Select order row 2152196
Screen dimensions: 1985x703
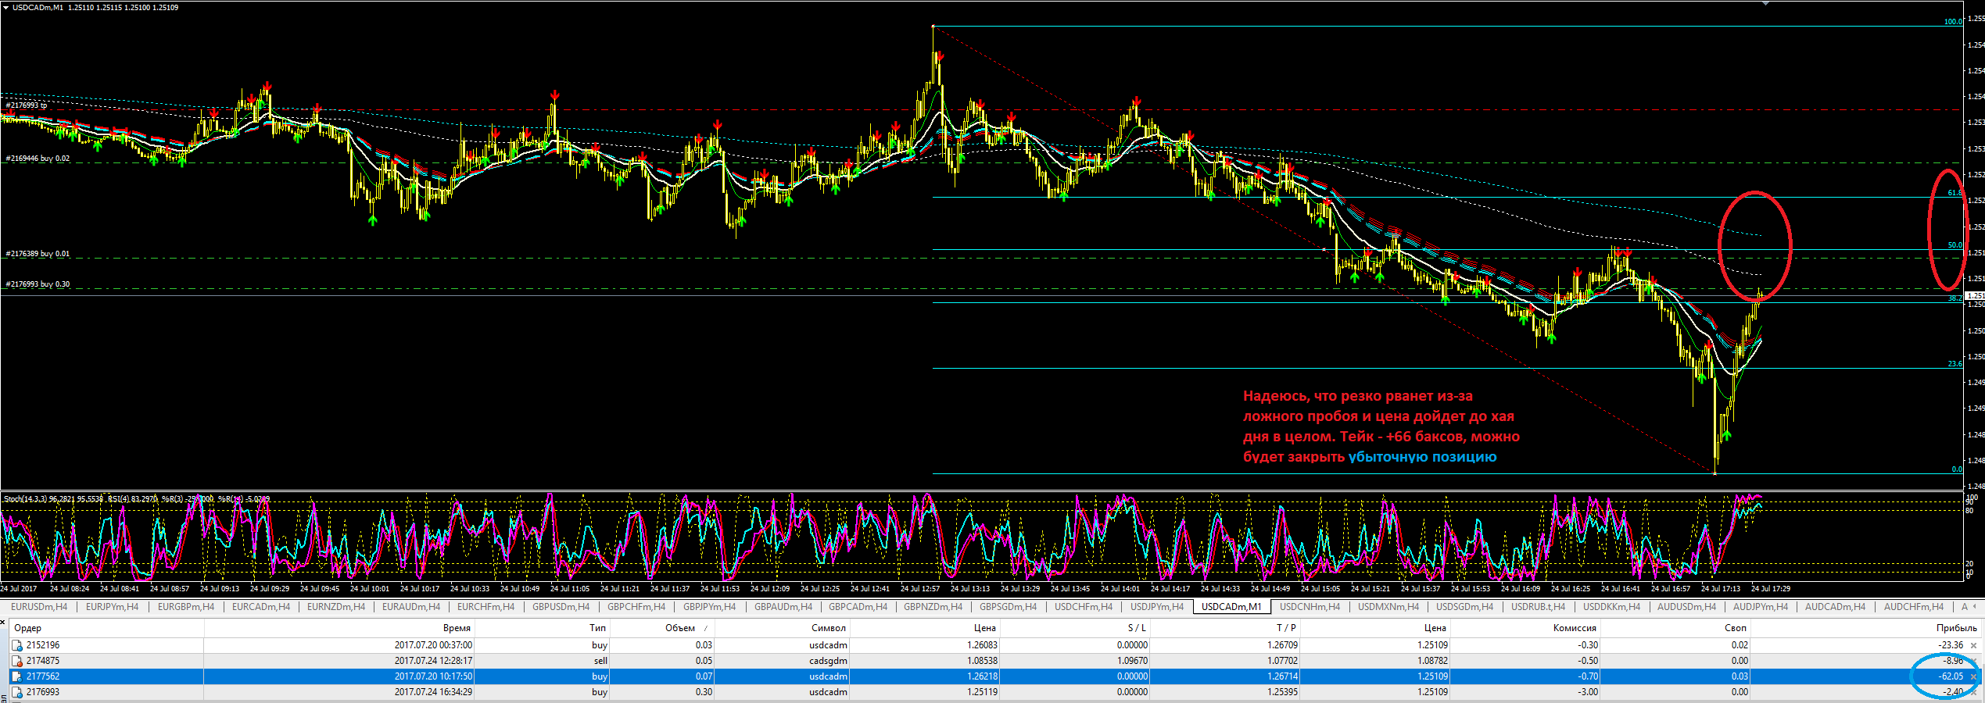pos(996,645)
